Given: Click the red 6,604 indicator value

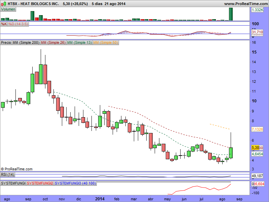Looking at the screenshot, I should [259, 184].
